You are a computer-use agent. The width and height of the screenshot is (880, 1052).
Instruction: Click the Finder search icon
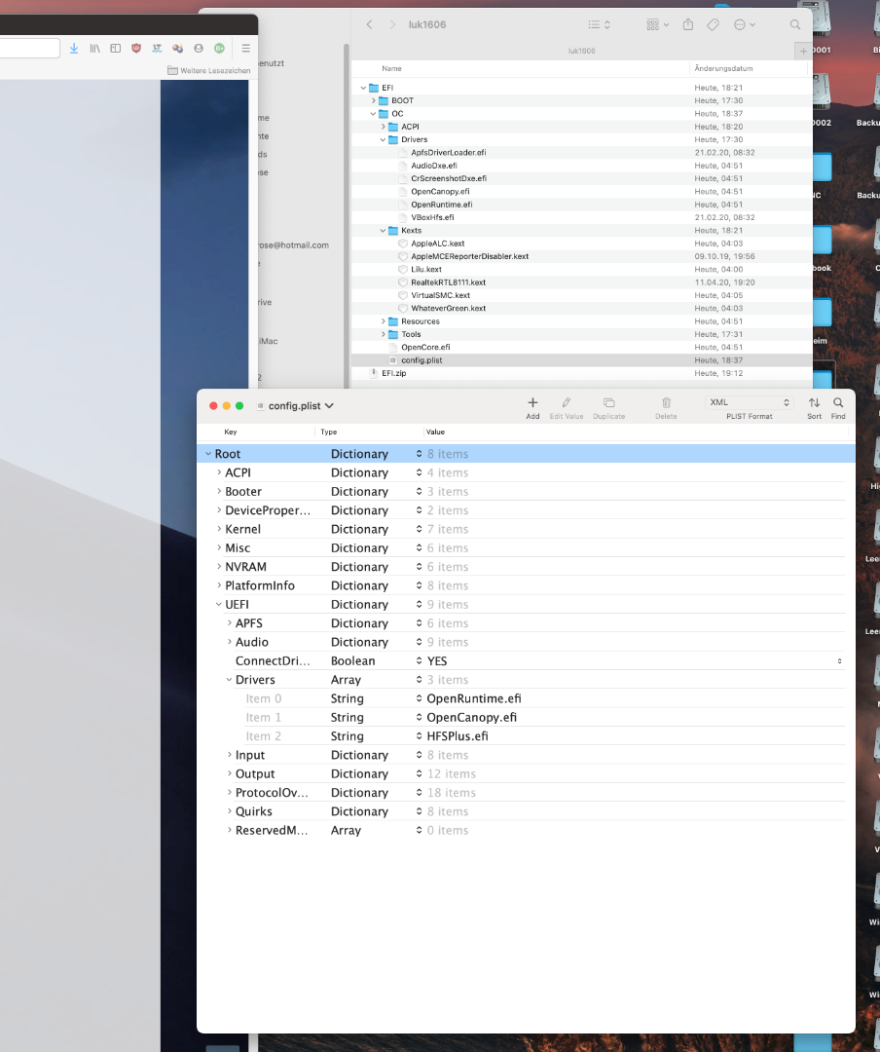coord(794,24)
